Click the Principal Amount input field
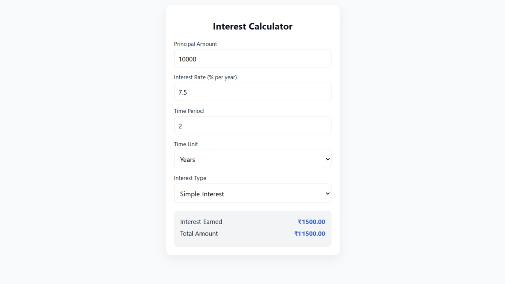Screen dimensions: 505x284 click(252, 59)
